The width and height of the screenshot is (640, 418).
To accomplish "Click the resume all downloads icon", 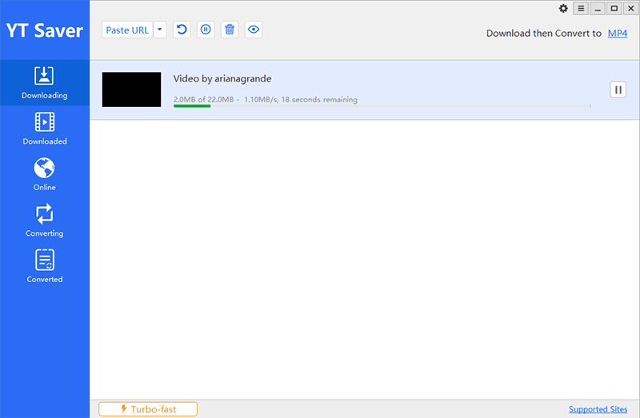I will click(x=182, y=30).
